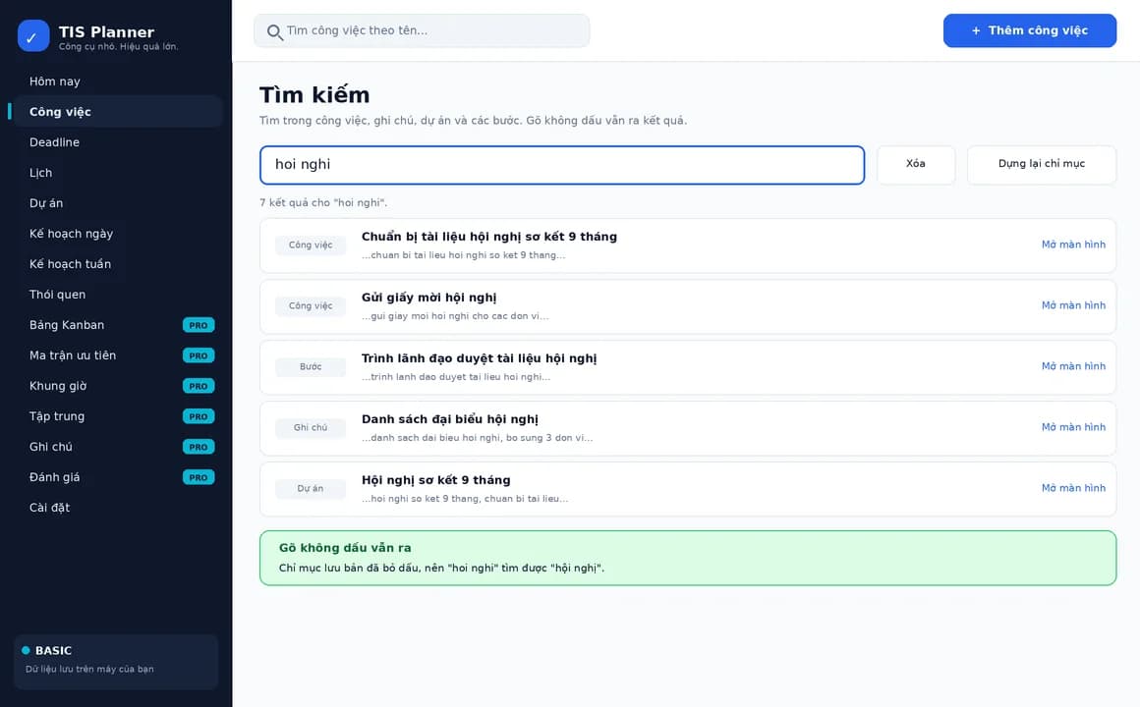Click the PRO badge next to Ghi chú
This screenshot has height=707, width=1140.
pyautogui.click(x=199, y=447)
